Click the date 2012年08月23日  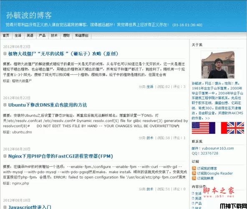pos(17,47)
